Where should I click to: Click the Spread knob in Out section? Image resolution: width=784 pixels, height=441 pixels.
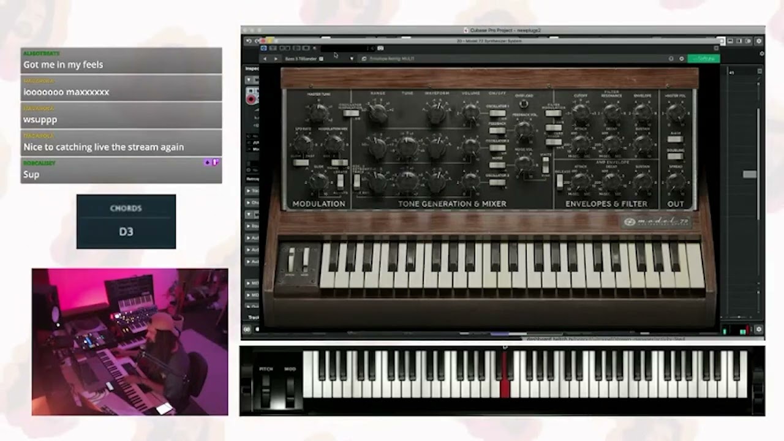coord(676,182)
